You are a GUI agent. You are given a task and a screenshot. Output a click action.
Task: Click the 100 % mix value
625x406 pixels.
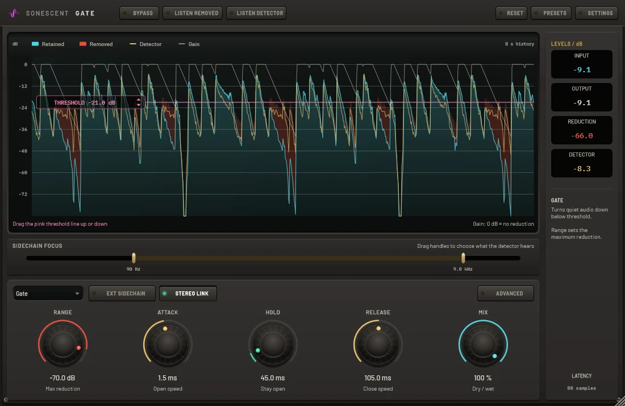click(483, 378)
